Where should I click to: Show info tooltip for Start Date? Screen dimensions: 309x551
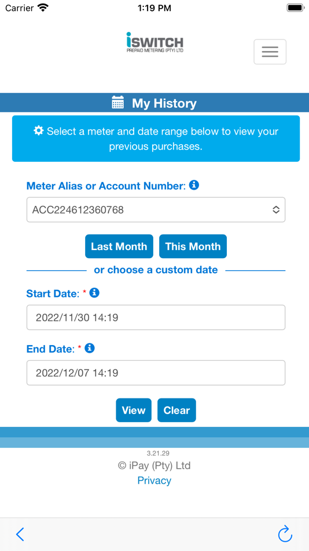pos(94,293)
